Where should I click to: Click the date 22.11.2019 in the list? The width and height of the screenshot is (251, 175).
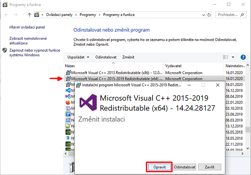[x=234, y=144]
